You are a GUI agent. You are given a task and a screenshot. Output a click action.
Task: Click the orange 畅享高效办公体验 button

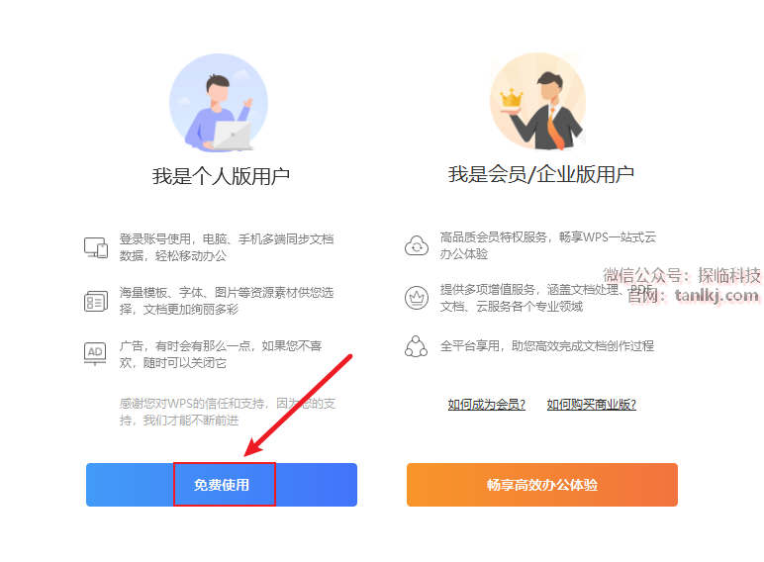pos(541,485)
